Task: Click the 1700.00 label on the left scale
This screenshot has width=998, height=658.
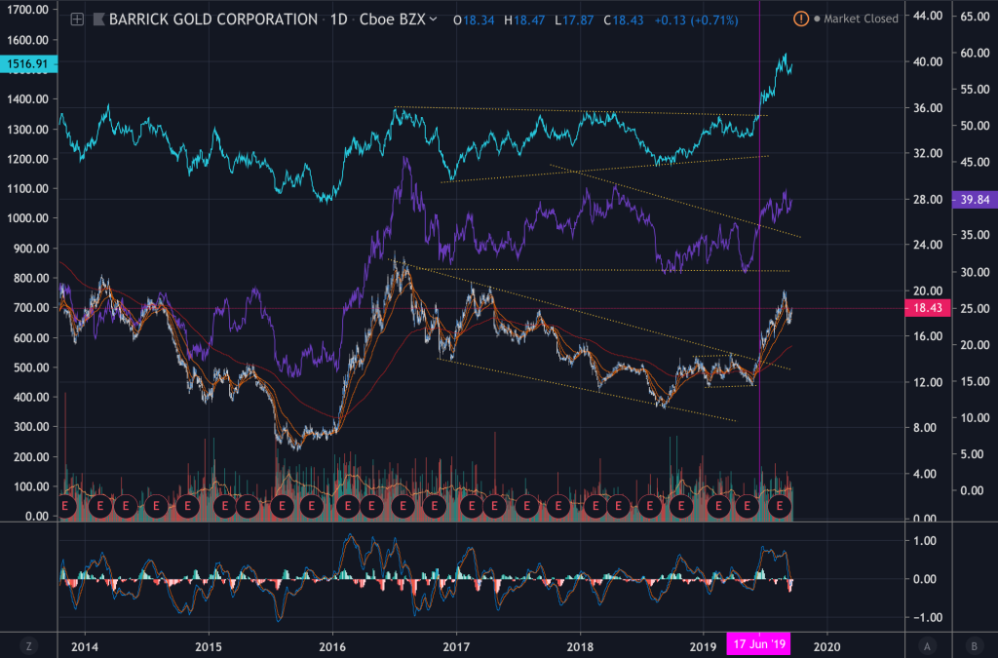Action: [27, 10]
